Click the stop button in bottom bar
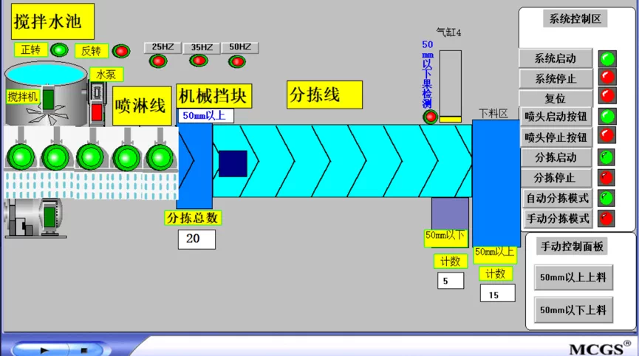639x356 pixels. (x=84, y=350)
